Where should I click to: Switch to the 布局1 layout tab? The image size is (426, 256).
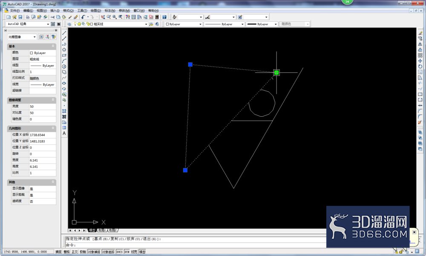point(102,230)
